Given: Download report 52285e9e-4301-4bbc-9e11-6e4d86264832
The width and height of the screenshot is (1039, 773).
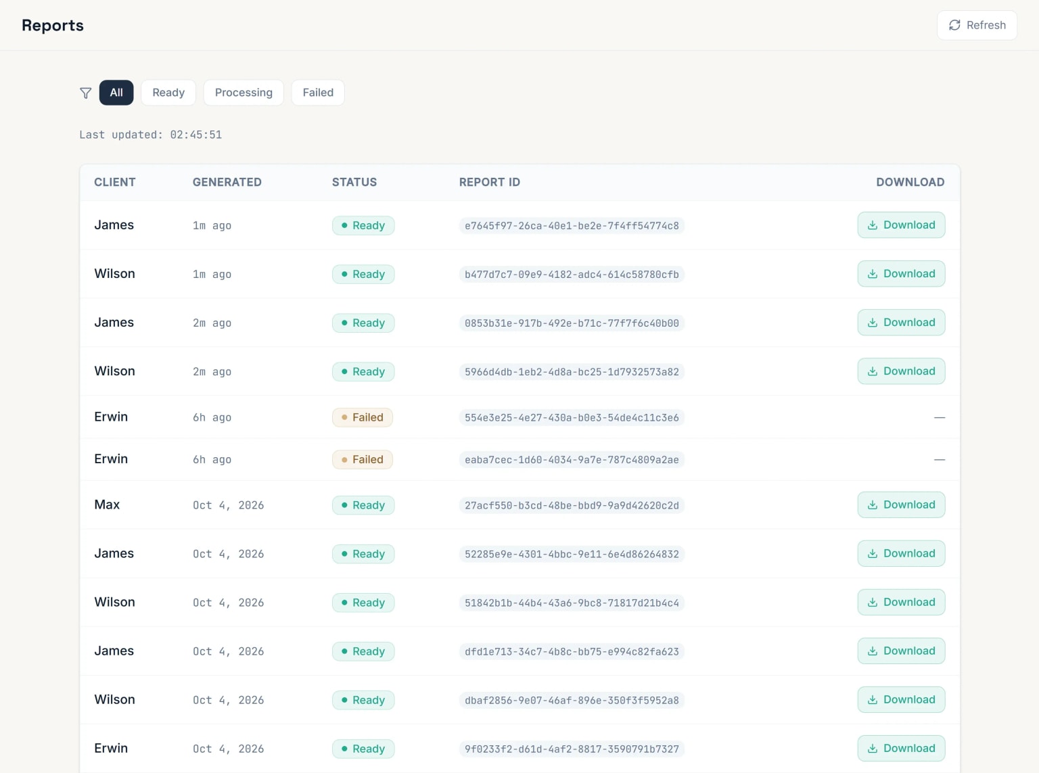Looking at the screenshot, I should pos(901,554).
